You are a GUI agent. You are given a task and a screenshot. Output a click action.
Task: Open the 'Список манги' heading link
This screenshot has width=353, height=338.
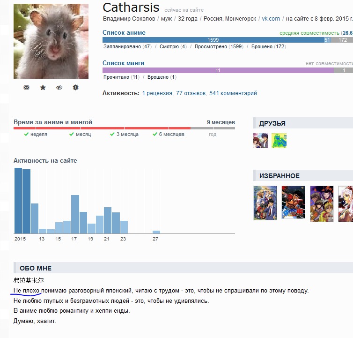coord(123,63)
